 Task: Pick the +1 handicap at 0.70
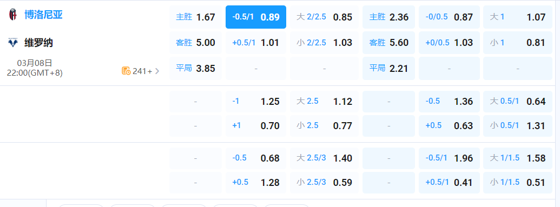click(256, 125)
